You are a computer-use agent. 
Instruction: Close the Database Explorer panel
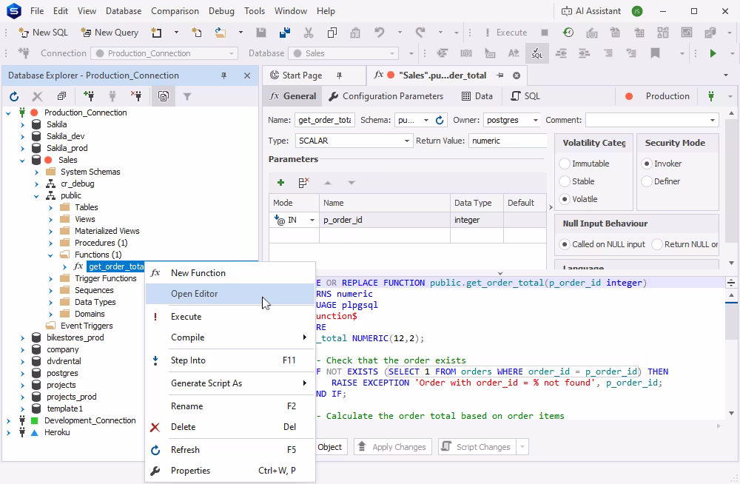pos(247,75)
